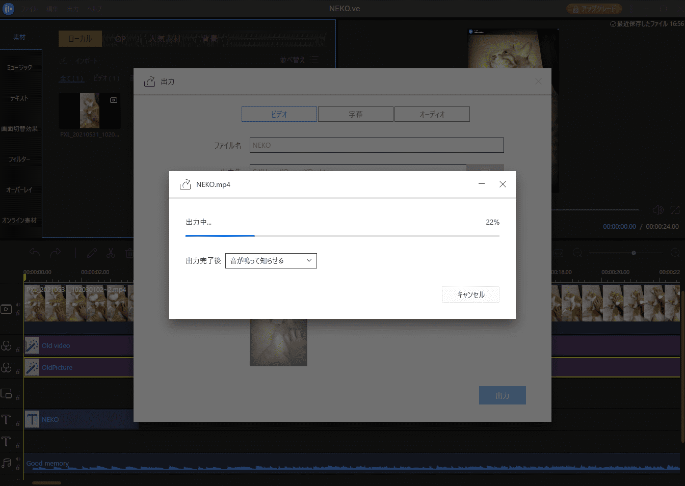685x486 pixels.
Task: Click the timeline horizontal scrollbar thumb
Action: coord(46,482)
